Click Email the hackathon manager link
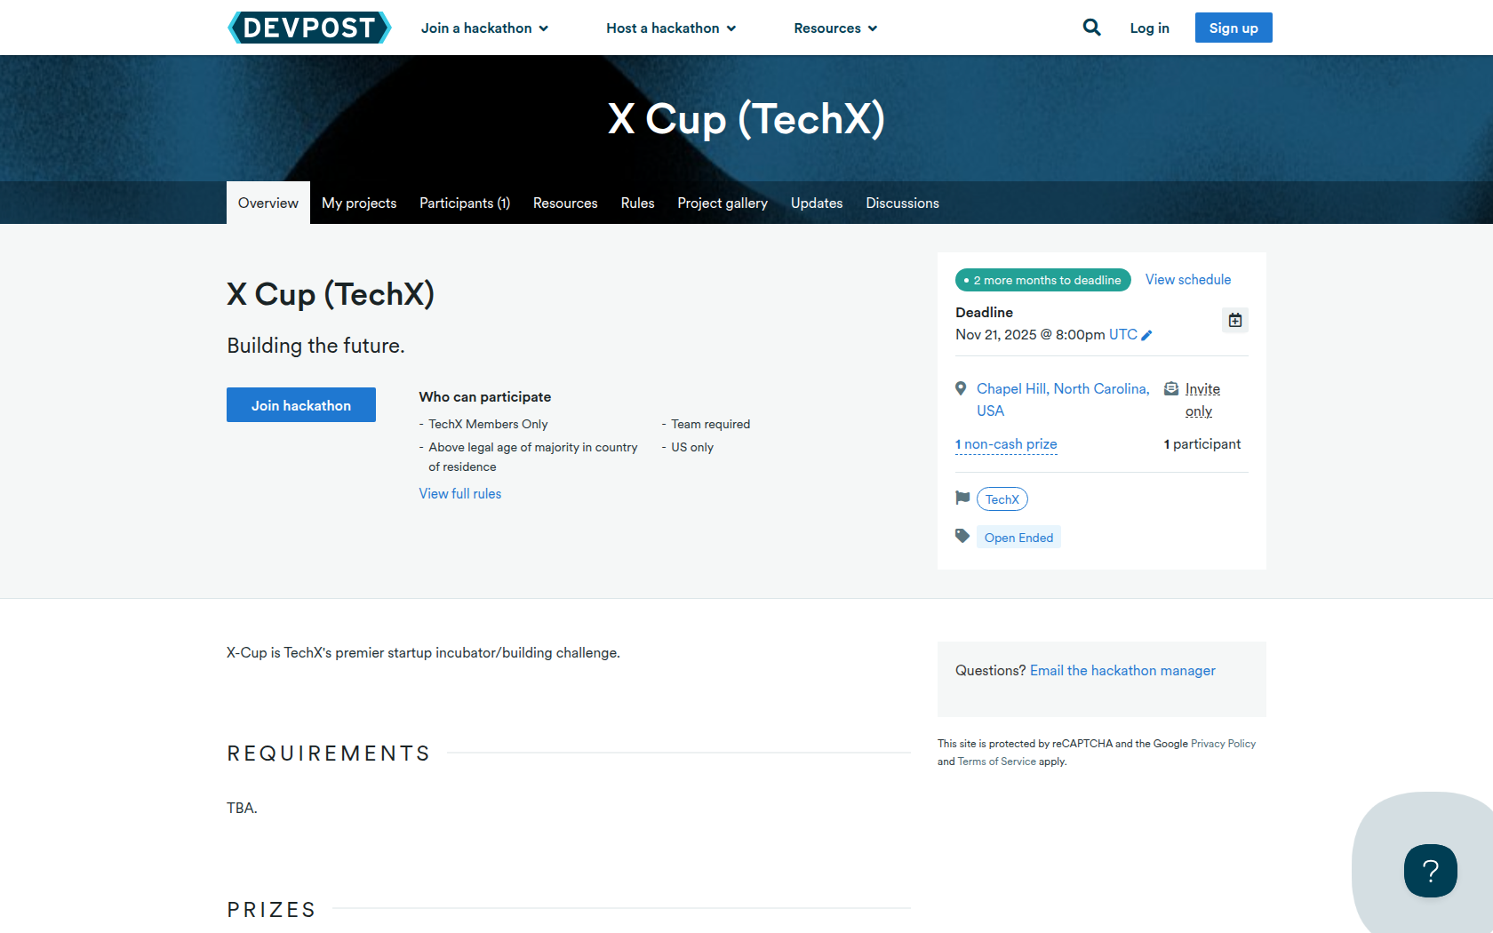Image resolution: width=1493 pixels, height=933 pixels. pos(1122,671)
